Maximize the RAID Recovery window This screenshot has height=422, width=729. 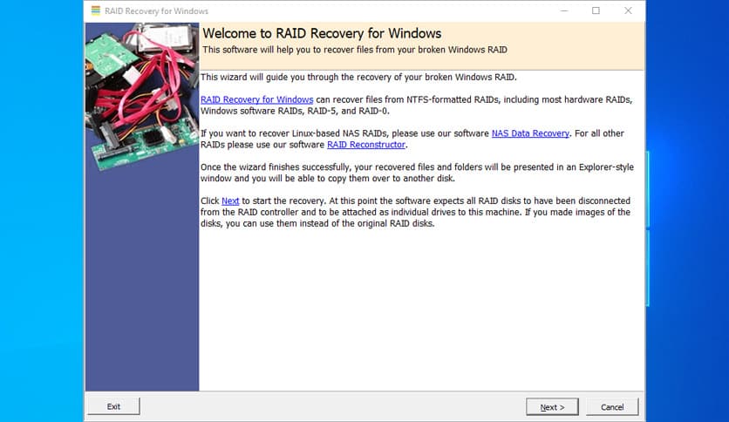click(596, 10)
